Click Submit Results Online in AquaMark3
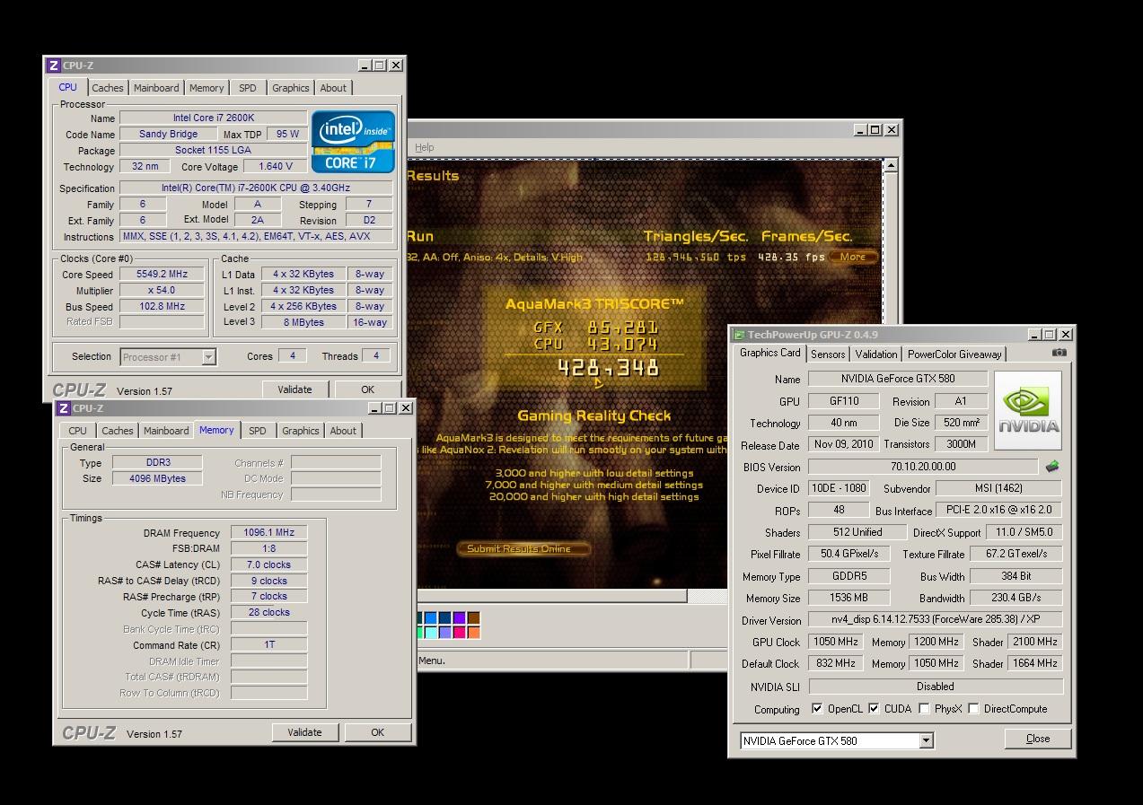1143x805 pixels. pyautogui.click(x=524, y=548)
